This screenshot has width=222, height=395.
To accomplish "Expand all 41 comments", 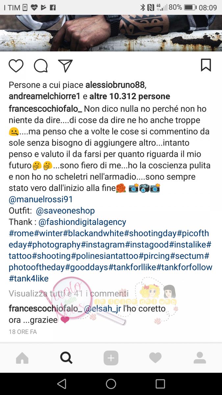I will coord(69,293).
